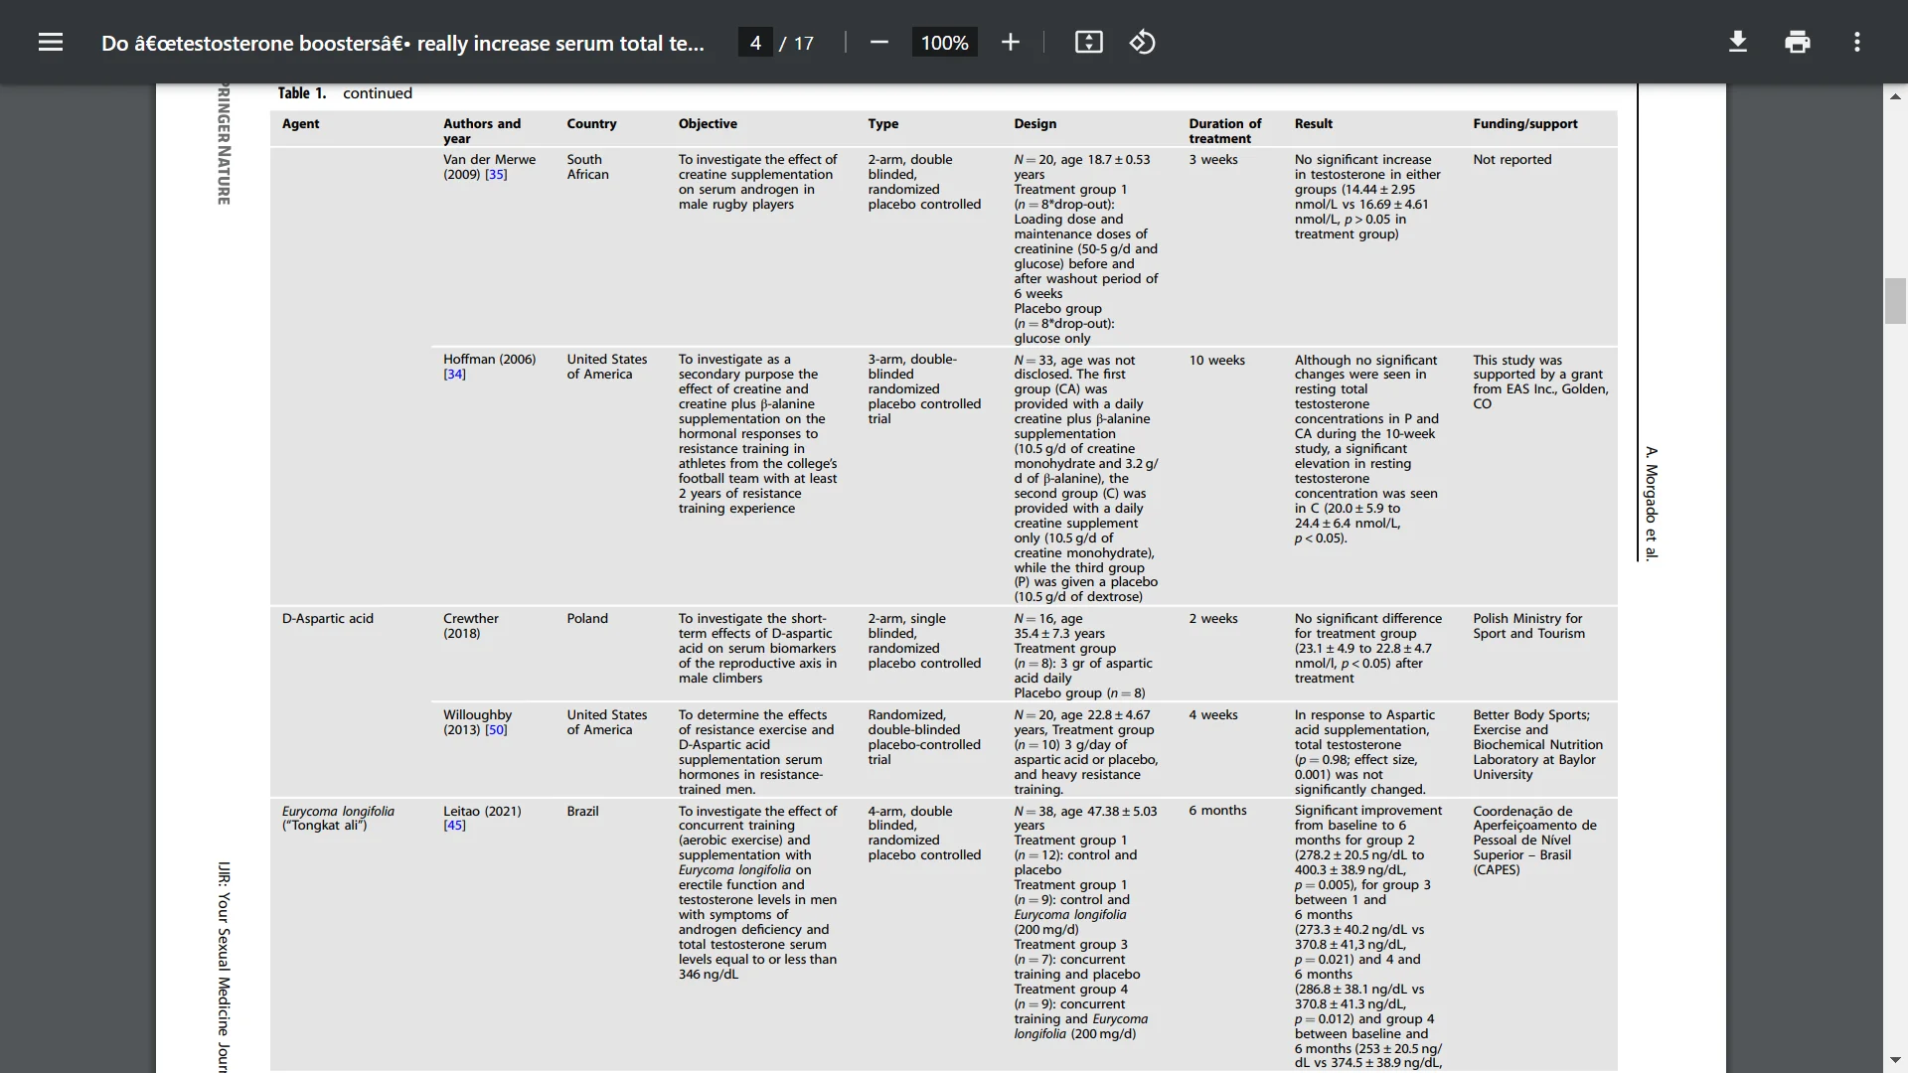Click the 'South African' country cell
The image size is (1908, 1073).
[x=587, y=167]
